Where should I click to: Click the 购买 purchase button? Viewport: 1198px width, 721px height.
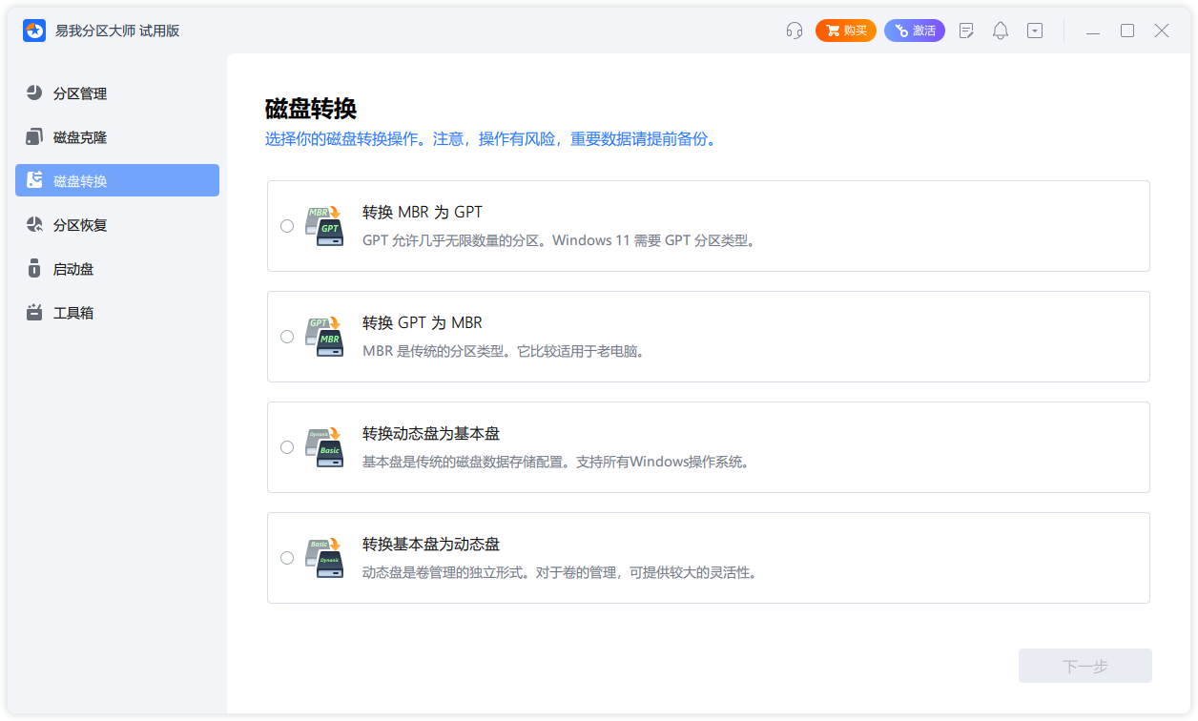click(845, 31)
